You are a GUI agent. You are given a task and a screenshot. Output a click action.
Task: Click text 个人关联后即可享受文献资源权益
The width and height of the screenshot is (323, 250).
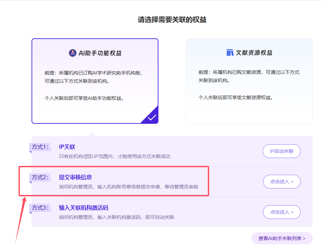pyautogui.click(x=236, y=97)
